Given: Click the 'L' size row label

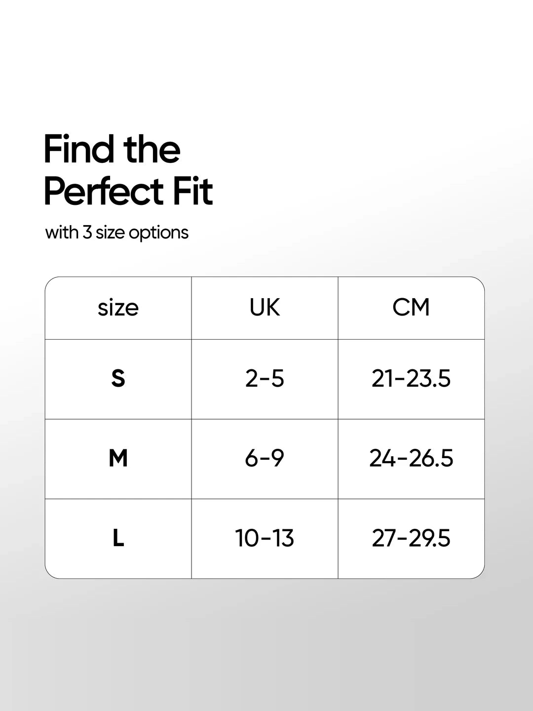Looking at the screenshot, I should tap(118, 539).
